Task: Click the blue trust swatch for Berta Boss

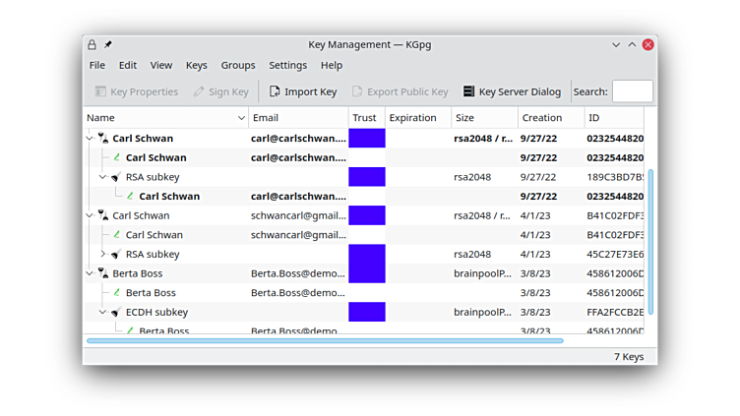Action: pyautogui.click(x=366, y=273)
